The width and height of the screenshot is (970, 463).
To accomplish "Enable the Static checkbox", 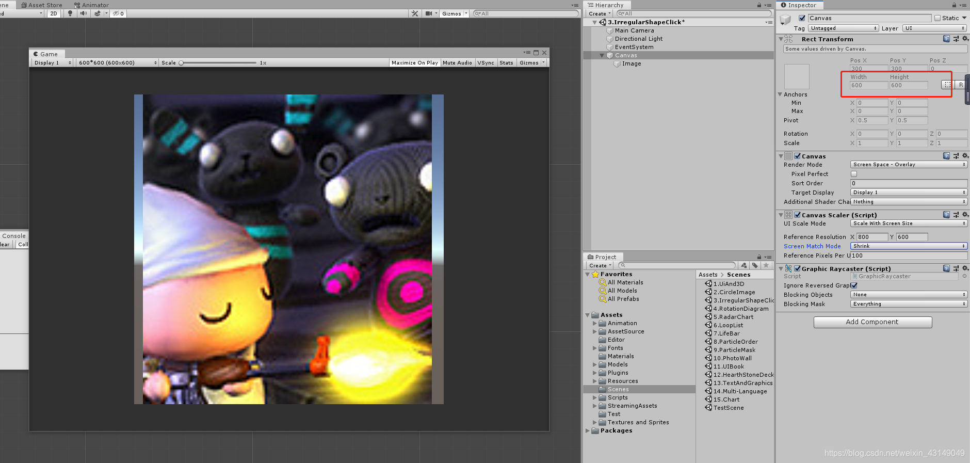I will (x=937, y=18).
